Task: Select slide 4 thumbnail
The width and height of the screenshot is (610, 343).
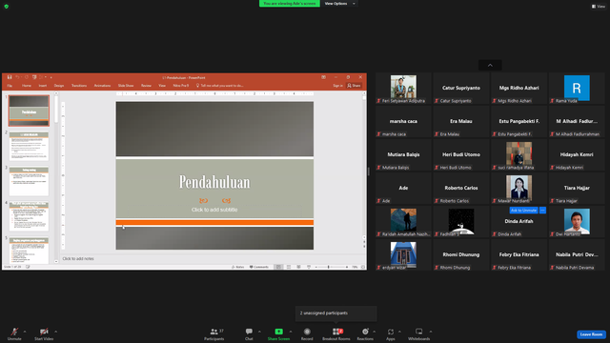Action: [x=29, y=216]
